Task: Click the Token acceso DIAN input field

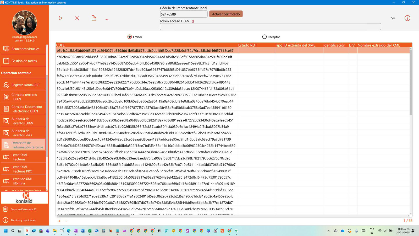Action: tap(270, 26)
